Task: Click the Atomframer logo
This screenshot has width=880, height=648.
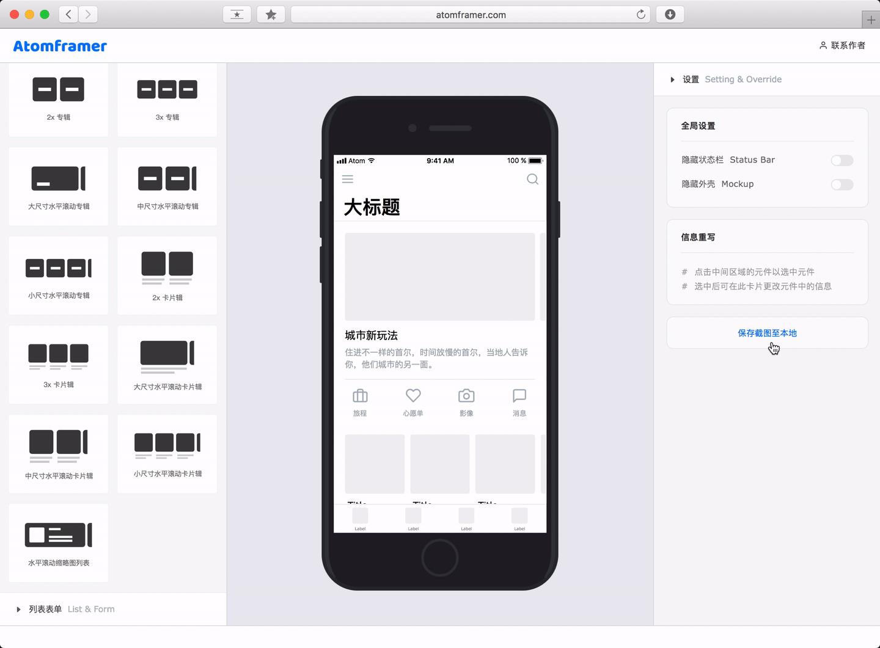Action: (x=60, y=46)
